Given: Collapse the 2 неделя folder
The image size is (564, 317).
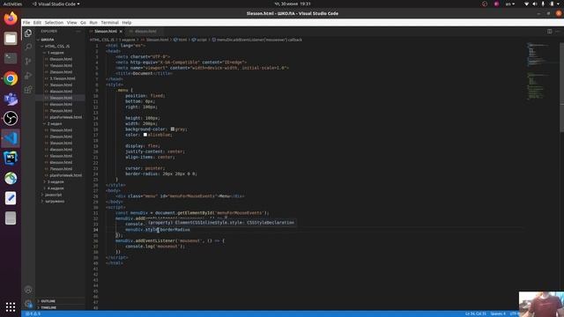Looking at the screenshot, I should click(x=54, y=123).
